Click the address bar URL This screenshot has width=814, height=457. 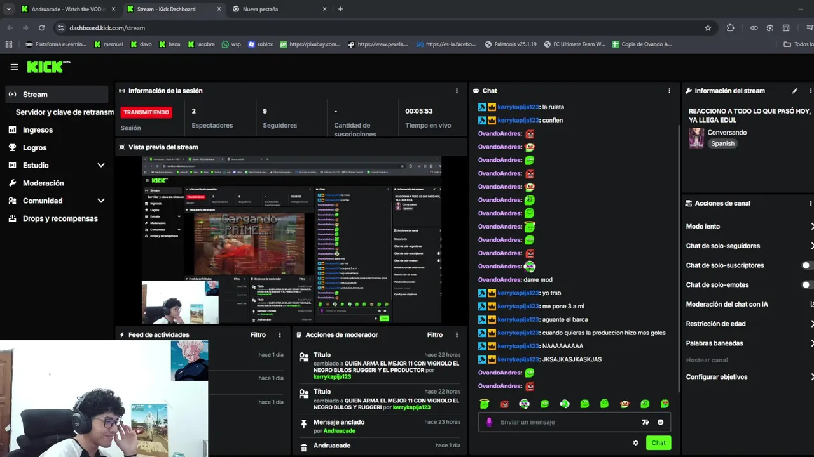107,28
